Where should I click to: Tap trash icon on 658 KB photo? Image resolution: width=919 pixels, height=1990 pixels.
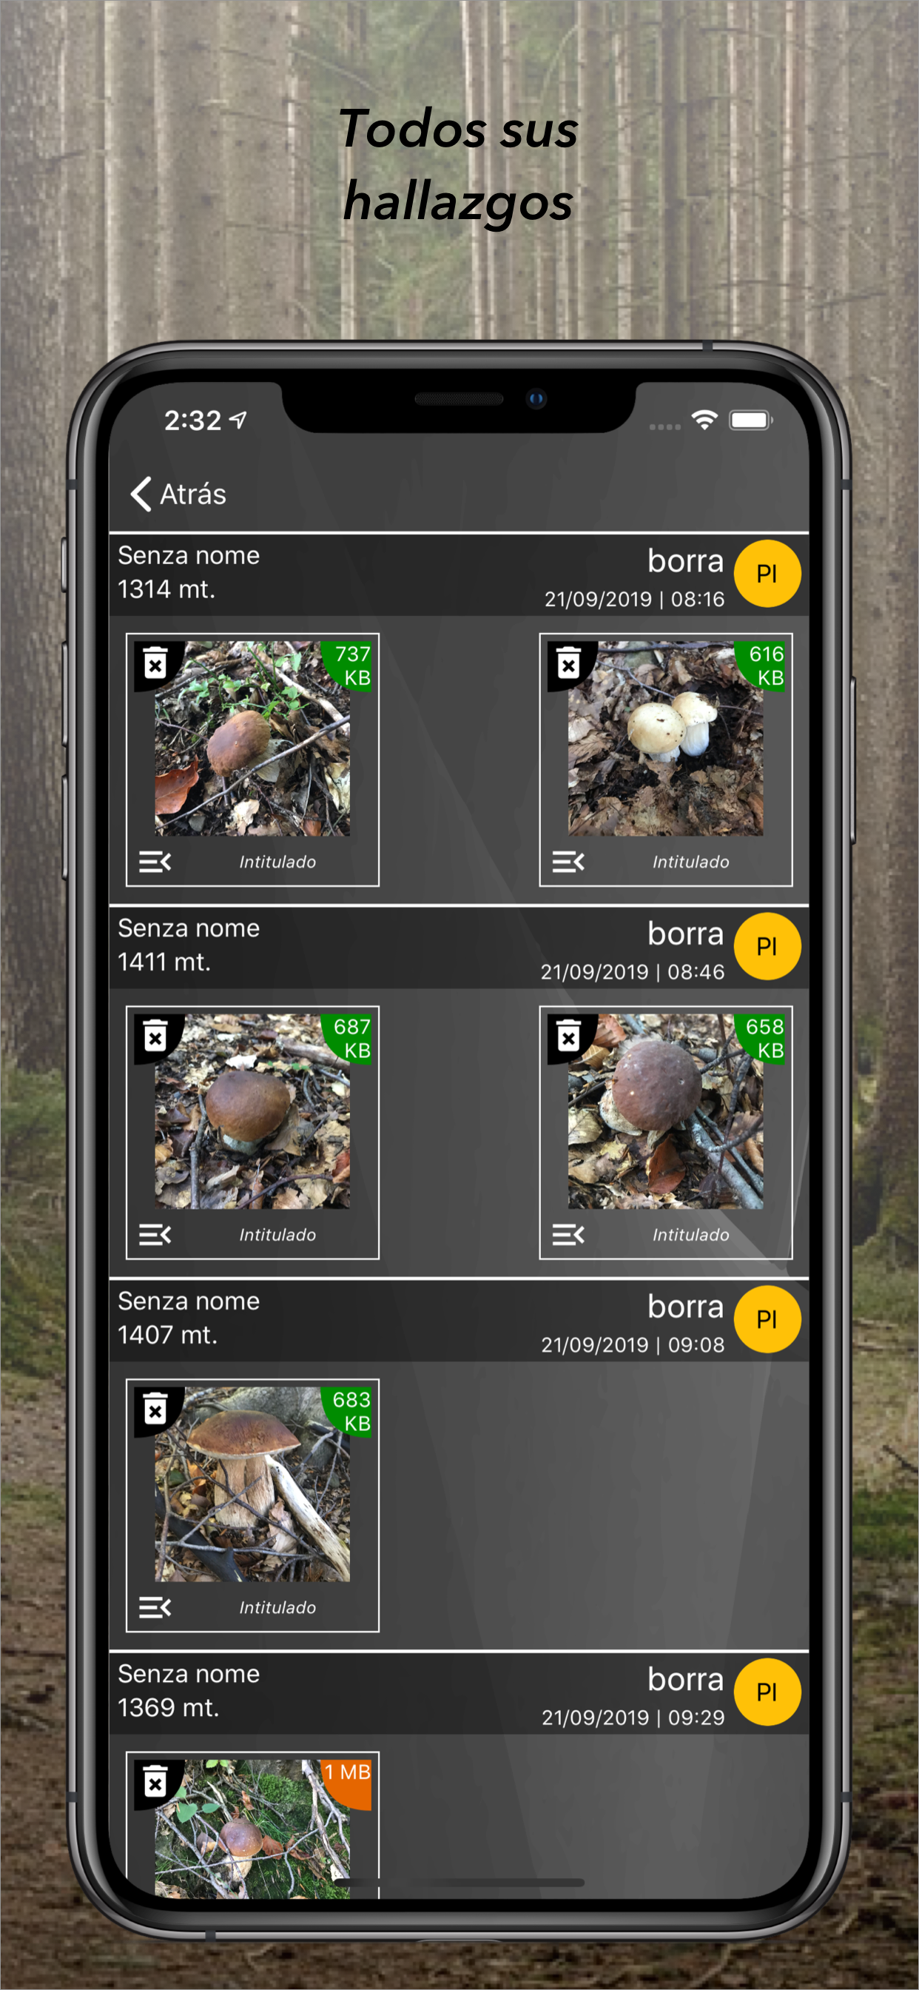point(568,1036)
